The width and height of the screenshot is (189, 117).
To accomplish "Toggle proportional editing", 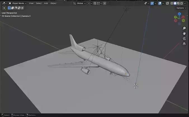I will pyautogui.click(x=105, y=3).
